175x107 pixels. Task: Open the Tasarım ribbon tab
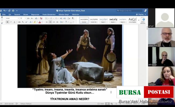pos(17,14)
